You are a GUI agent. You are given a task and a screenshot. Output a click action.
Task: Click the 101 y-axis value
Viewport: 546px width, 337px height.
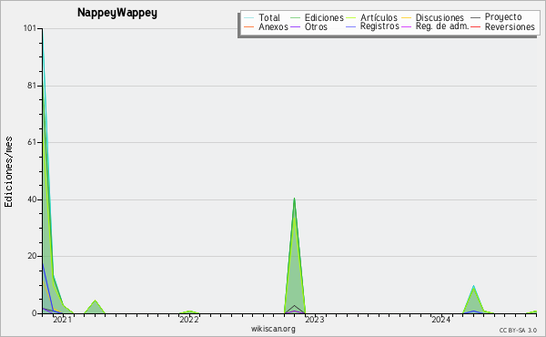click(30, 28)
